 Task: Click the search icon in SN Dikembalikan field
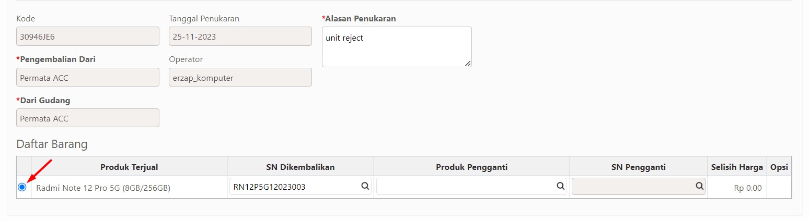pos(365,186)
